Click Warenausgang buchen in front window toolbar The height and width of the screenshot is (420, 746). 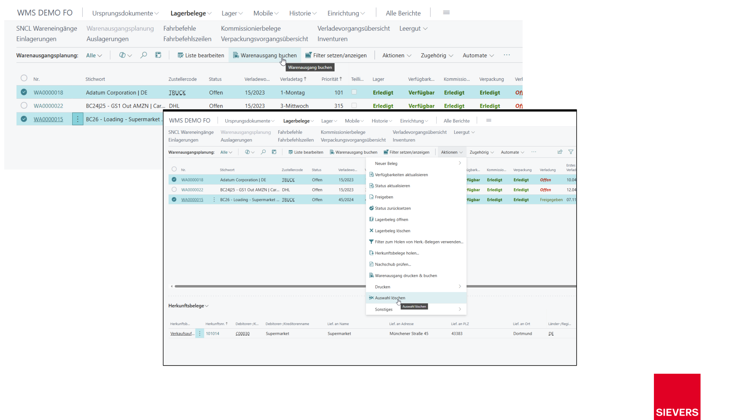(x=354, y=152)
